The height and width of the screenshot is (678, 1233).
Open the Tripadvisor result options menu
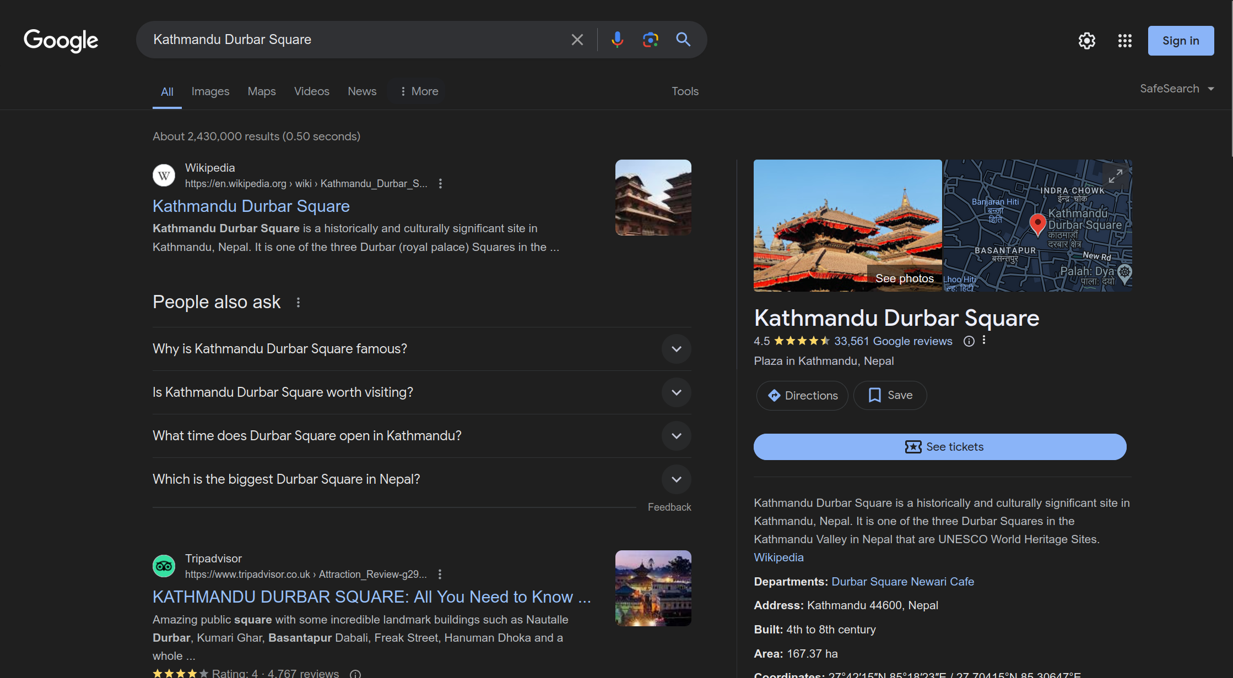[x=440, y=575]
